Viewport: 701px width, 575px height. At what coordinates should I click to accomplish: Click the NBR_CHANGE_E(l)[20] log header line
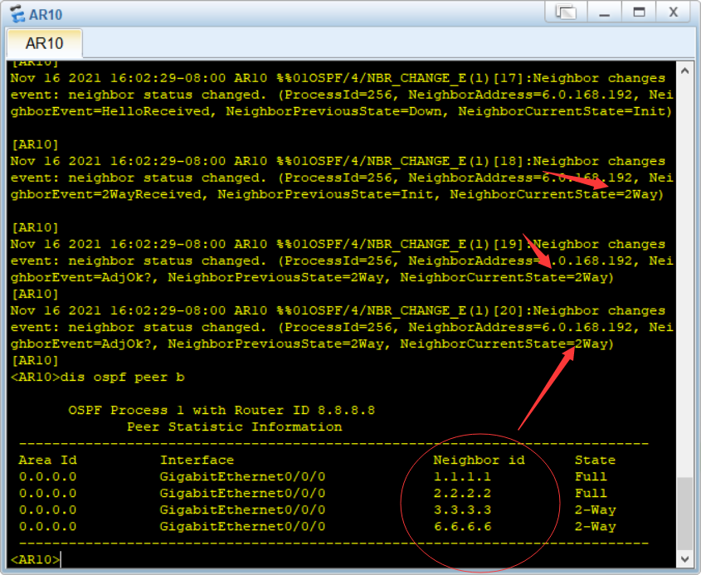[338, 311]
